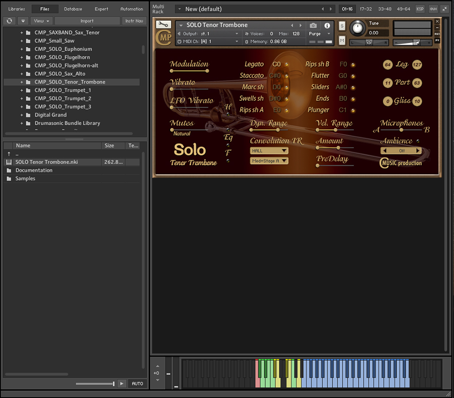The height and width of the screenshot is (398, 454).
Task: Click the rack minimize icon beside aux
Action: click(x=444, y=9)
